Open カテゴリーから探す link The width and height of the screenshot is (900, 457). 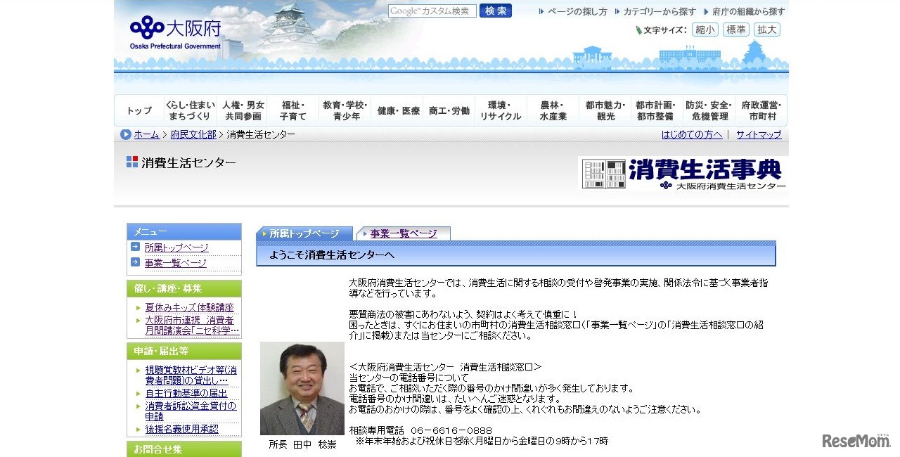[x=660, y=12]
